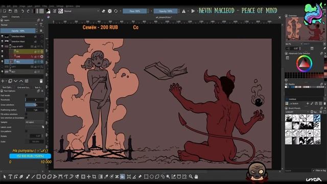Hide the BG1 layer via its eye icon
The image size is (327, 184).
[x=2, y=72]
